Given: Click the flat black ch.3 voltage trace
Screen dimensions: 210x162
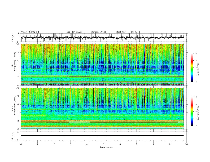Looking at the screenshot, I should (x=102, y=136).
